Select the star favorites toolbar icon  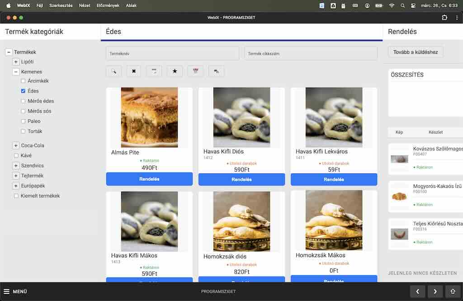[175, 71]
